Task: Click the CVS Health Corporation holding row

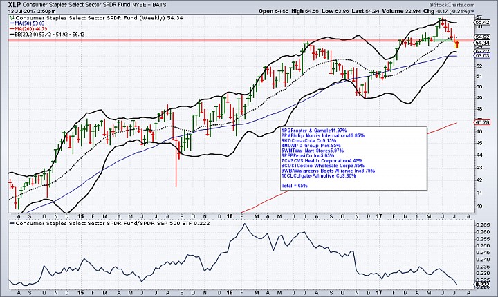Action: (x=322, y=161)
